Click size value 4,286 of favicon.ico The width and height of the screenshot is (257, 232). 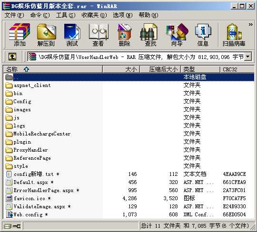tap(129, 198)
